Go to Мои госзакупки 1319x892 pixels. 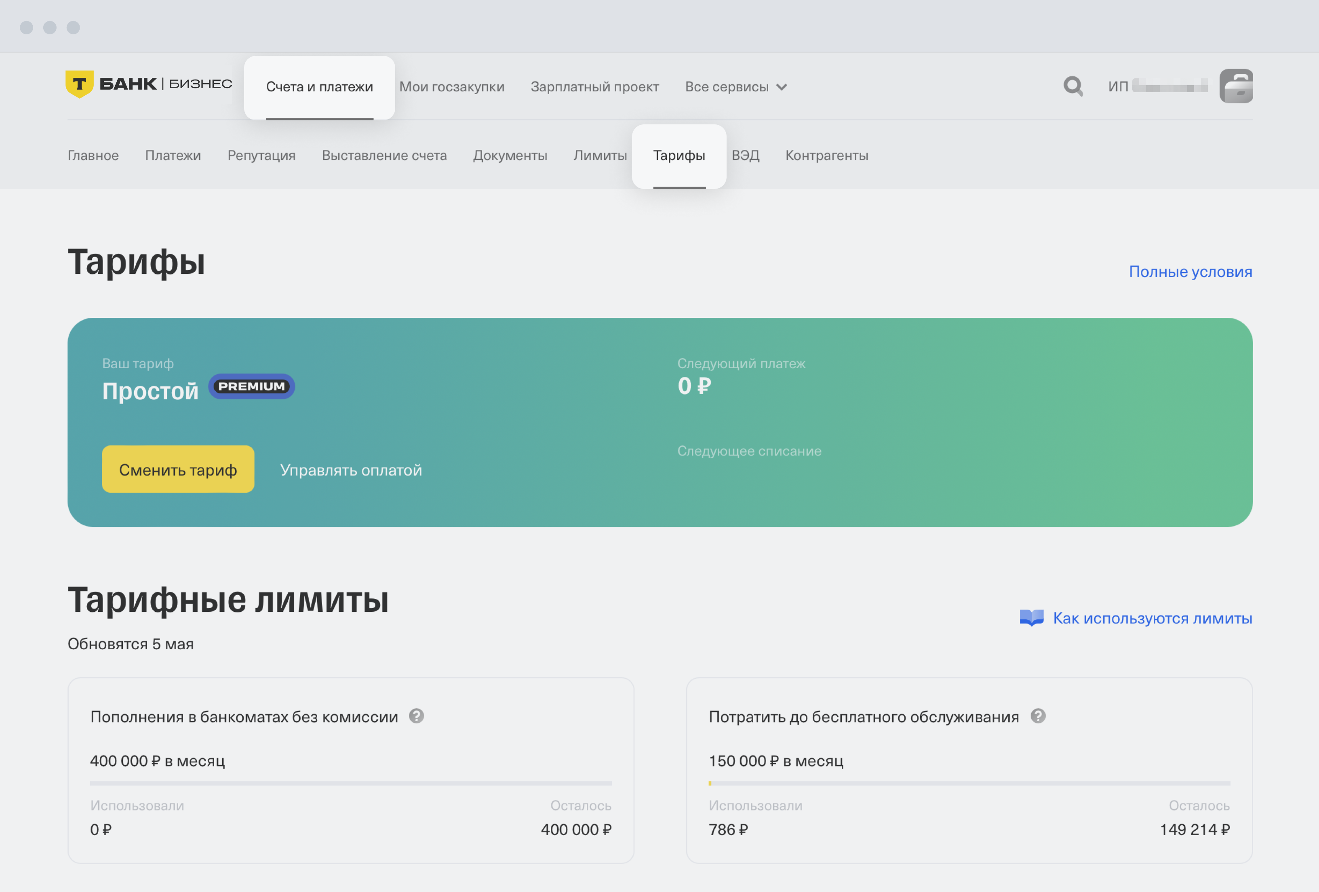point(452,87)
